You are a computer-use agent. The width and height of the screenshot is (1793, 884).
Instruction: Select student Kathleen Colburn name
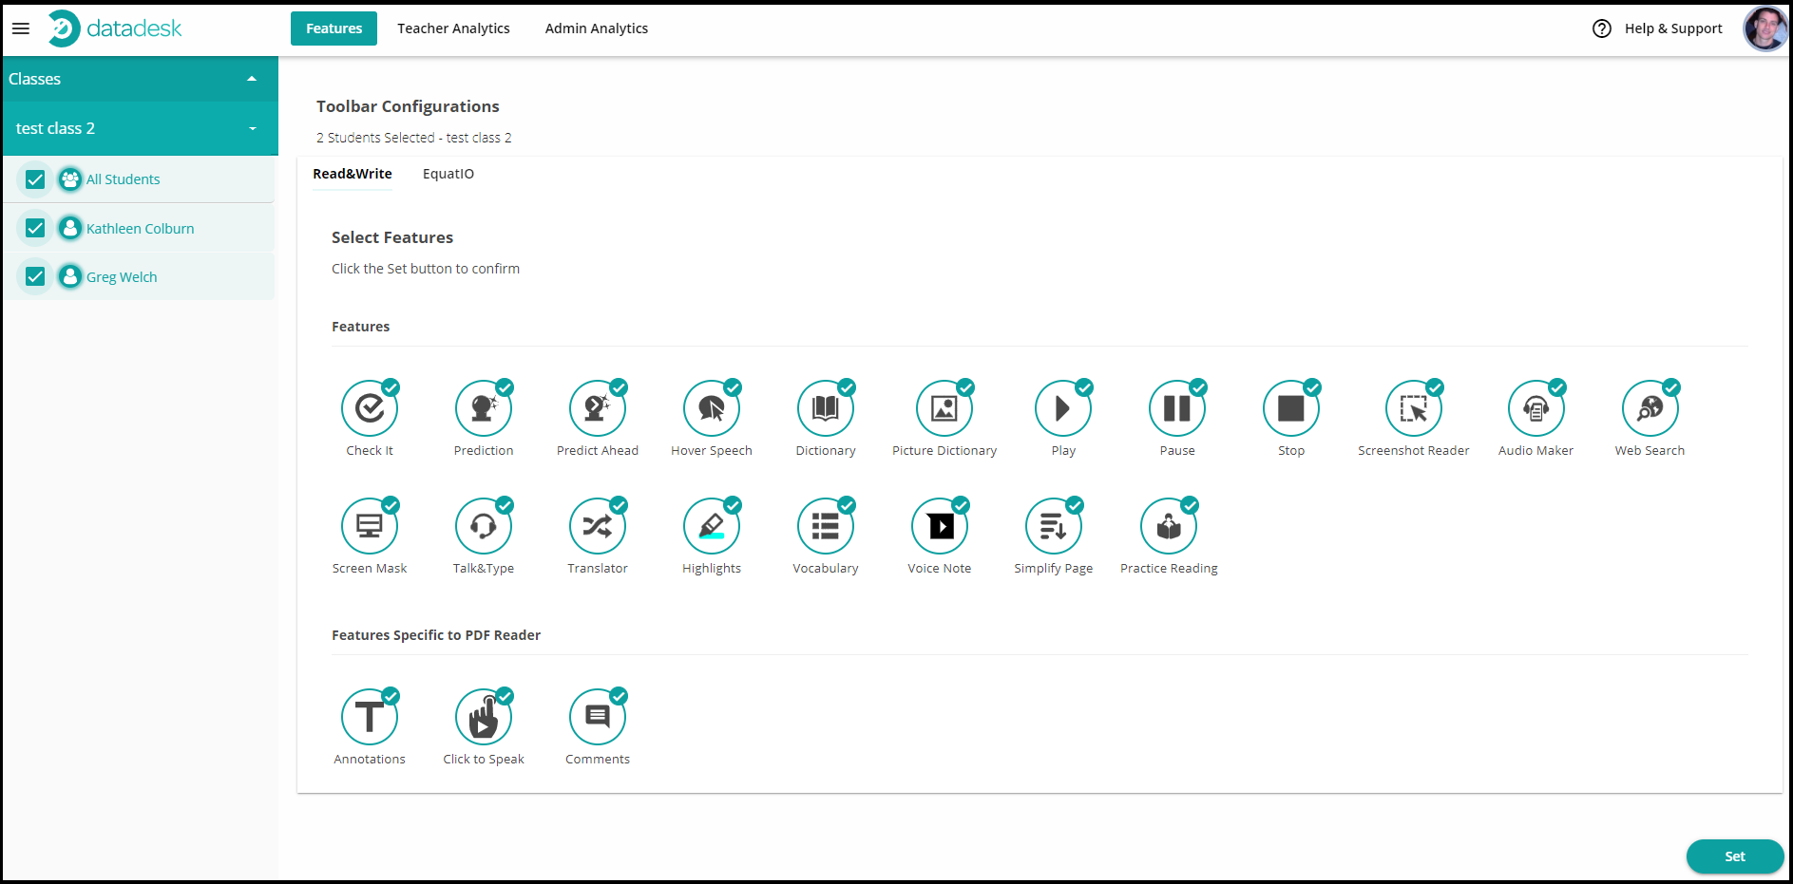coord(141,229)
